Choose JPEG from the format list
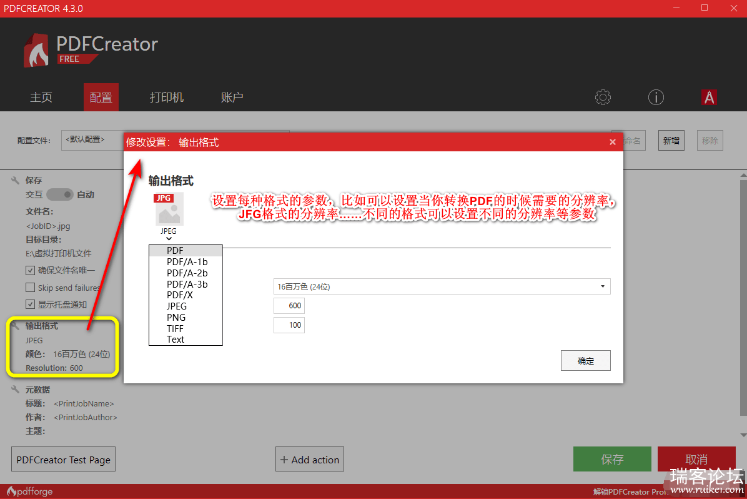The image size is (747, 499). coord(186,306)
